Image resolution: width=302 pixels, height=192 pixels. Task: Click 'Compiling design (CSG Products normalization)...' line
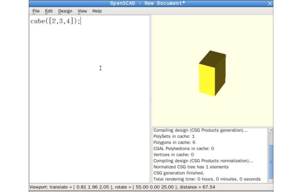coord(203,161)
